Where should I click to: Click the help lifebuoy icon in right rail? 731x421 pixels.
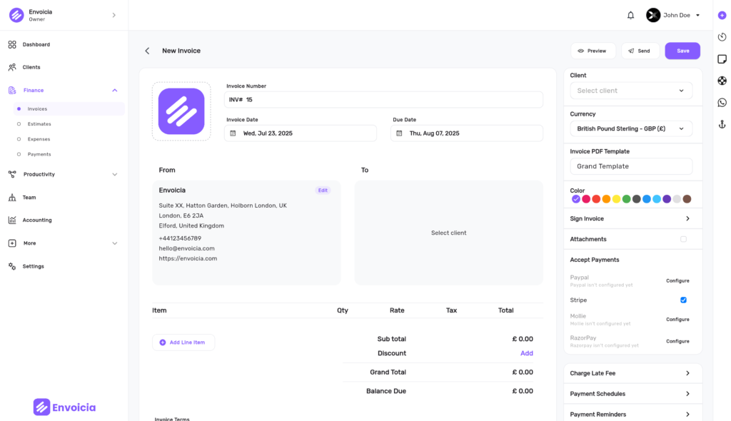click(722, 81)
